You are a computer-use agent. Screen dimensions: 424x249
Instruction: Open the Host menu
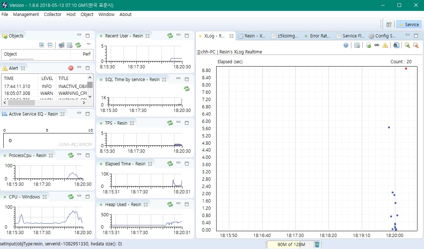tap(71, 14)
